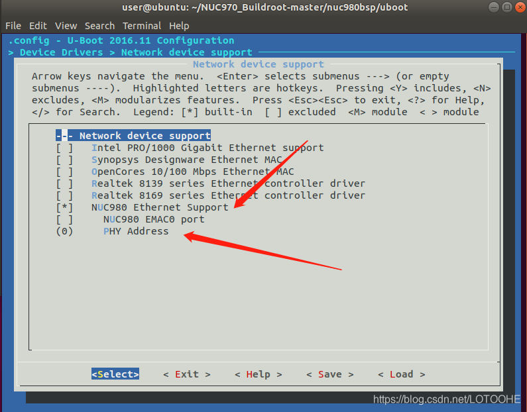Toggle Realtek 8169 series controller checkbox
This screenshot has height=412, width=527.
pos(64,195)
